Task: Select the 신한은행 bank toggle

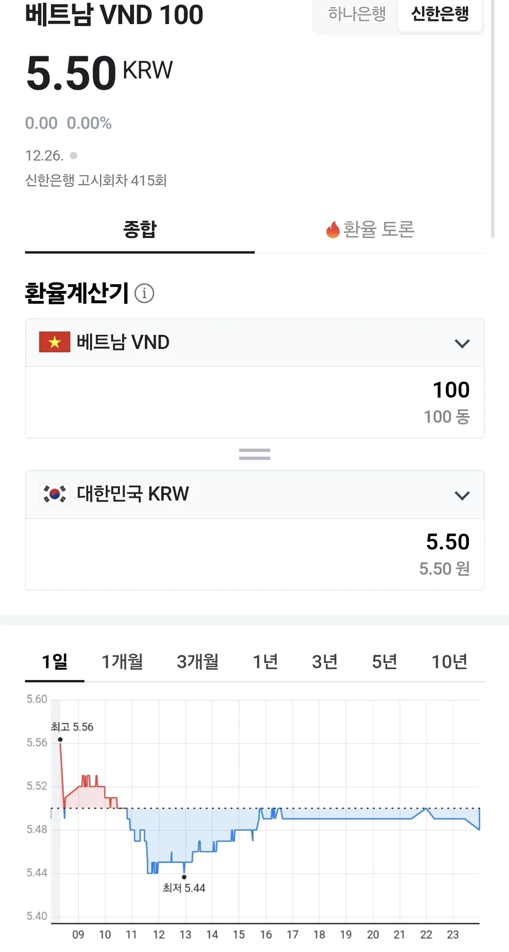Action: click(440, 14)
